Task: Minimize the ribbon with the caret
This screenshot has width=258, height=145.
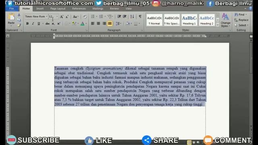Action: tap(246, 8)
